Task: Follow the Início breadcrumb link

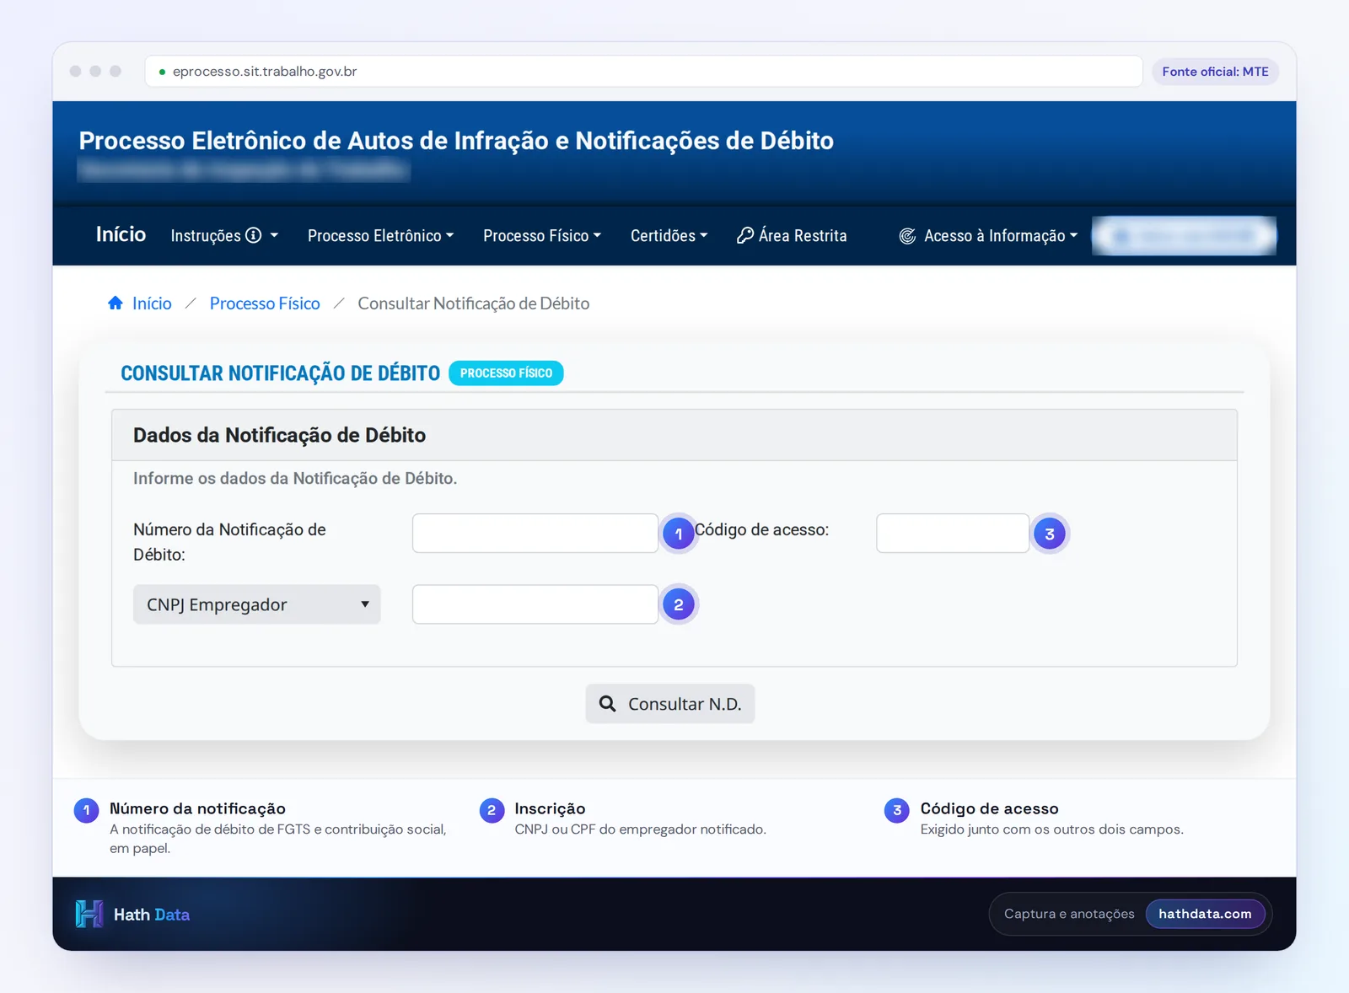Action: point(152,303)
